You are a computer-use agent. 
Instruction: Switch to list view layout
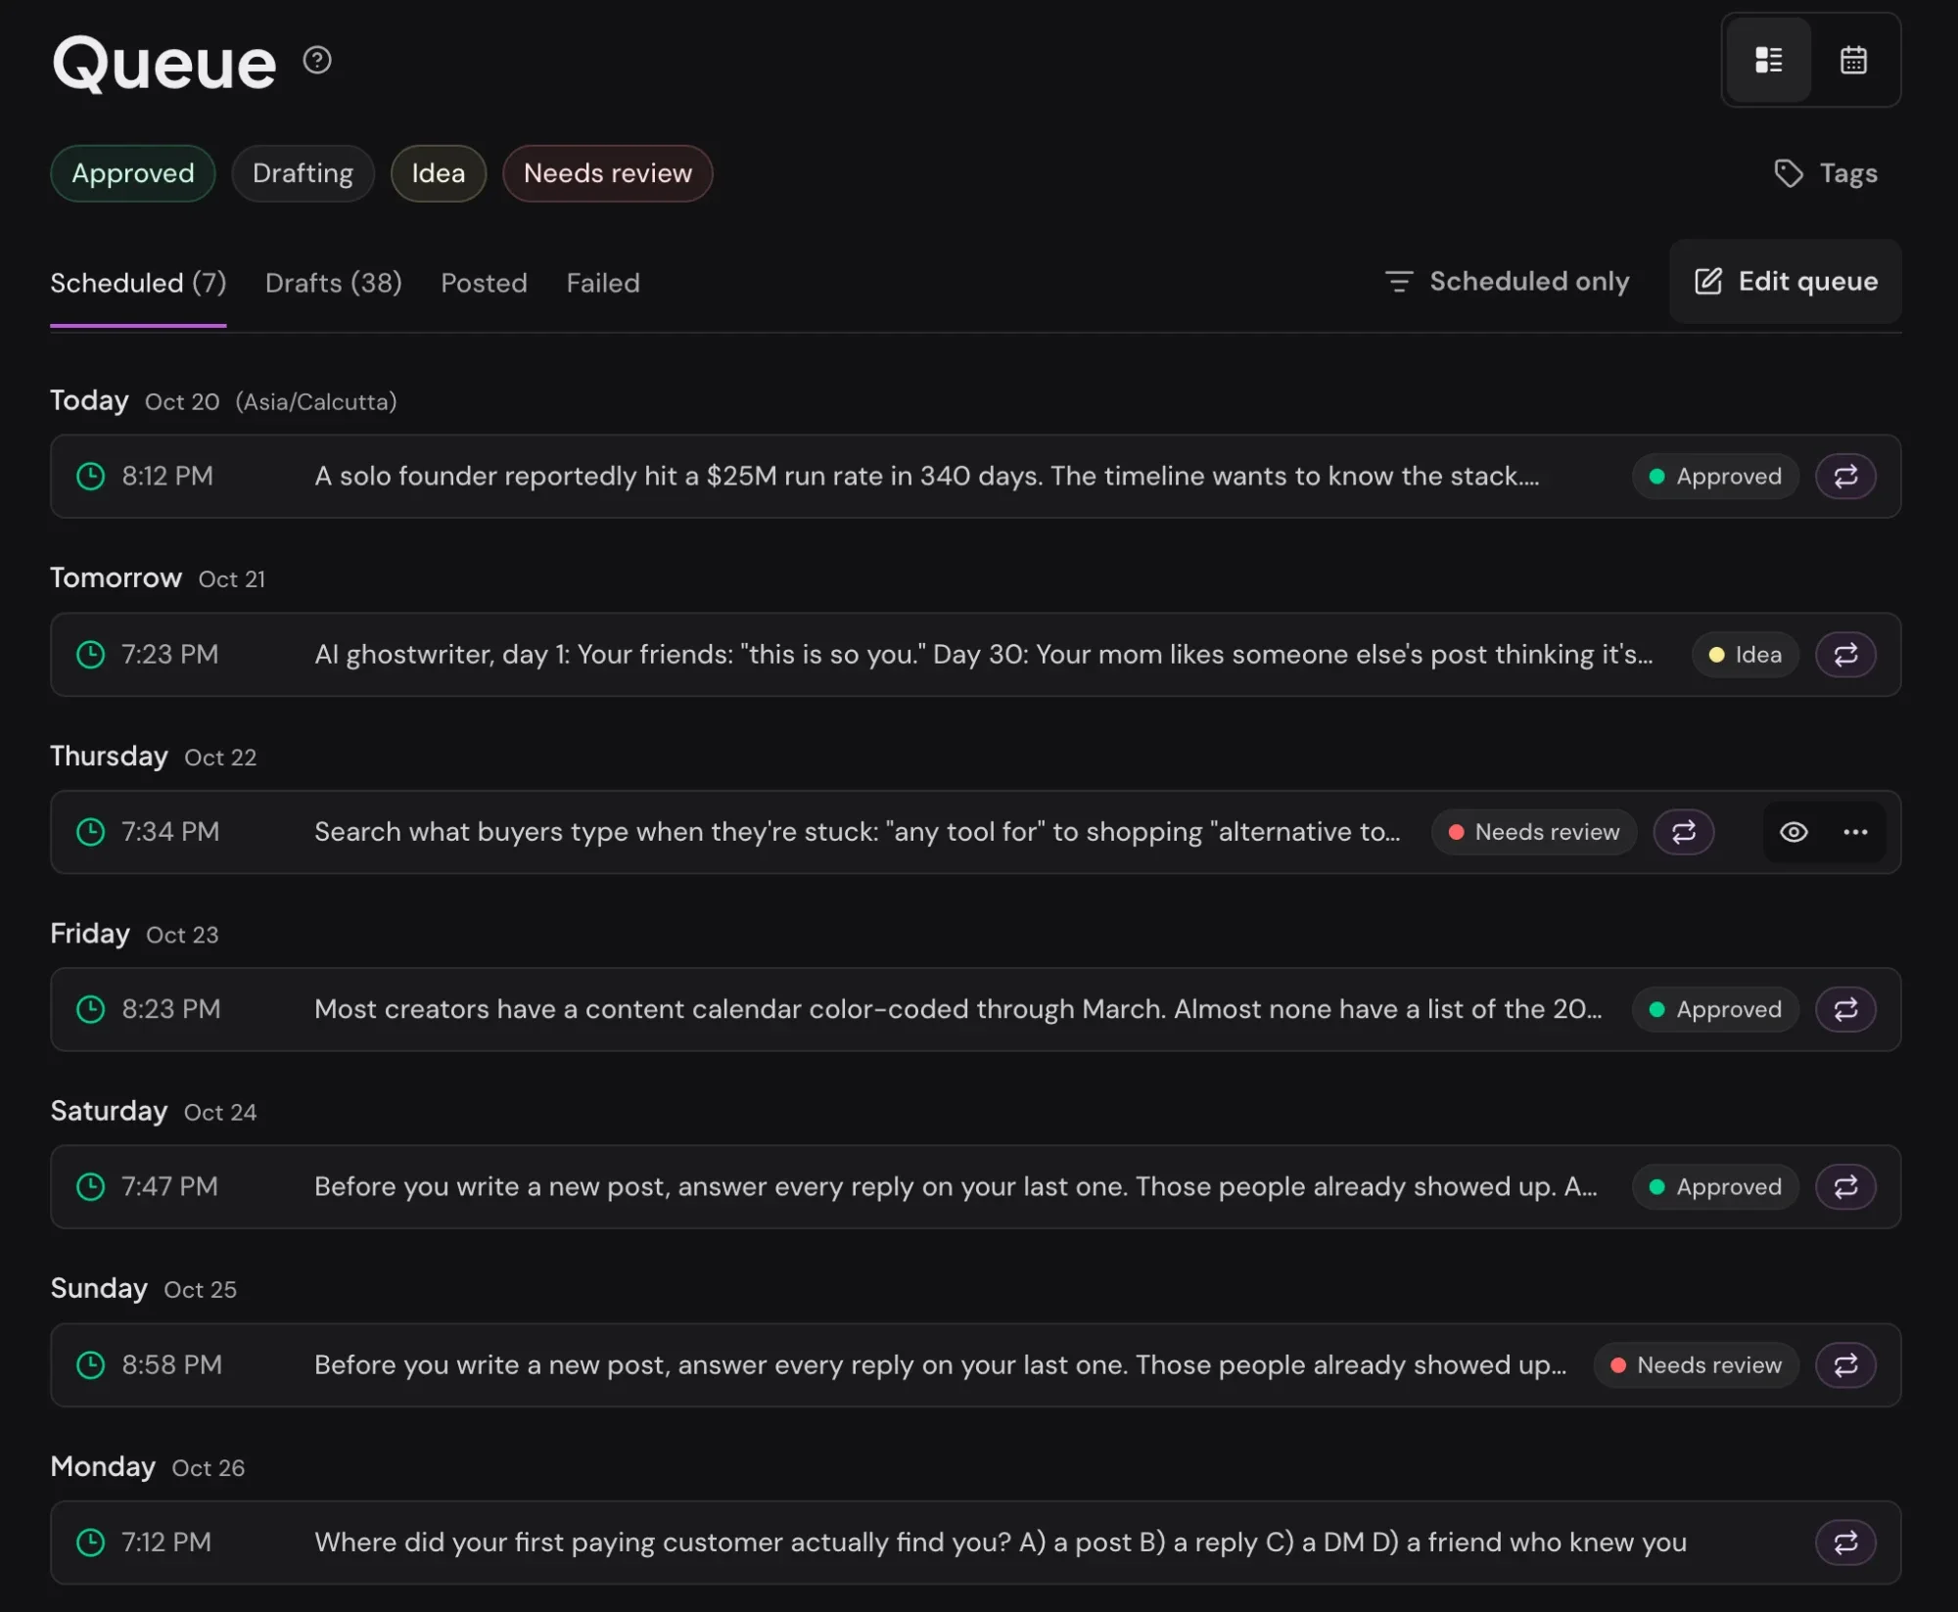[x=1768, y=61]
